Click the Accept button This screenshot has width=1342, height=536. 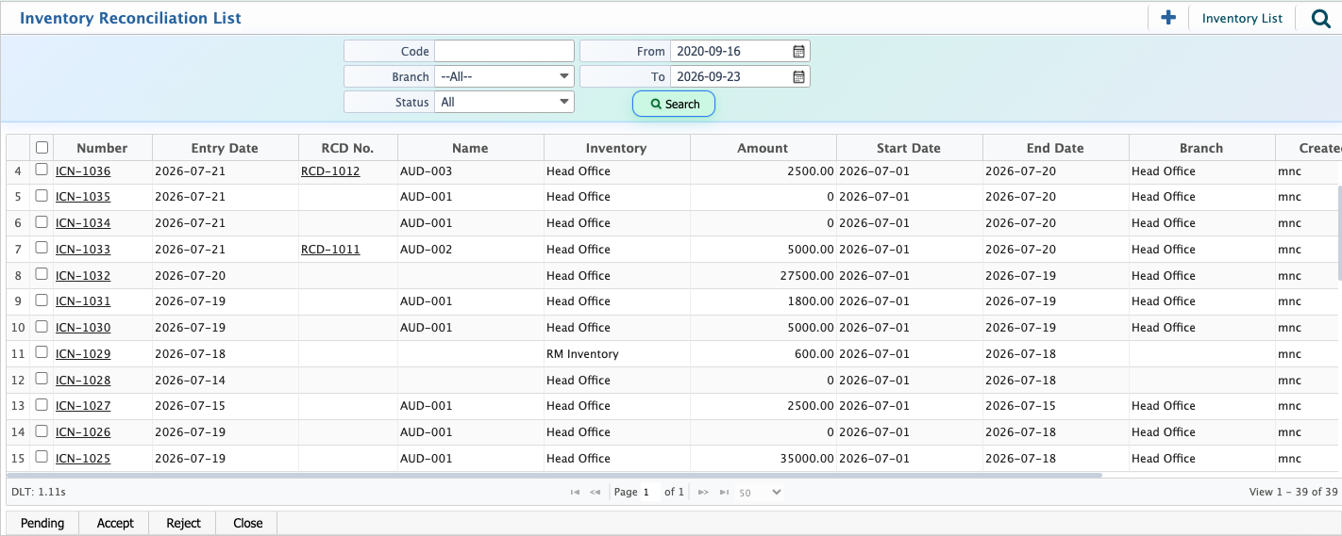(115, 523)
